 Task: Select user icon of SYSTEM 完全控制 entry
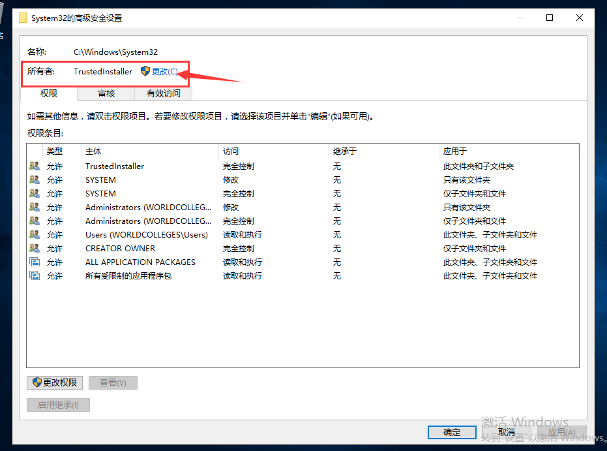[x=35, y=193]
